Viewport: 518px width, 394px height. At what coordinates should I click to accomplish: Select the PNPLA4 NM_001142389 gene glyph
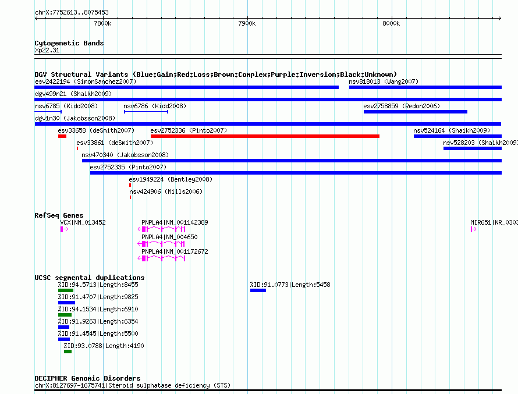click(161, 229)
